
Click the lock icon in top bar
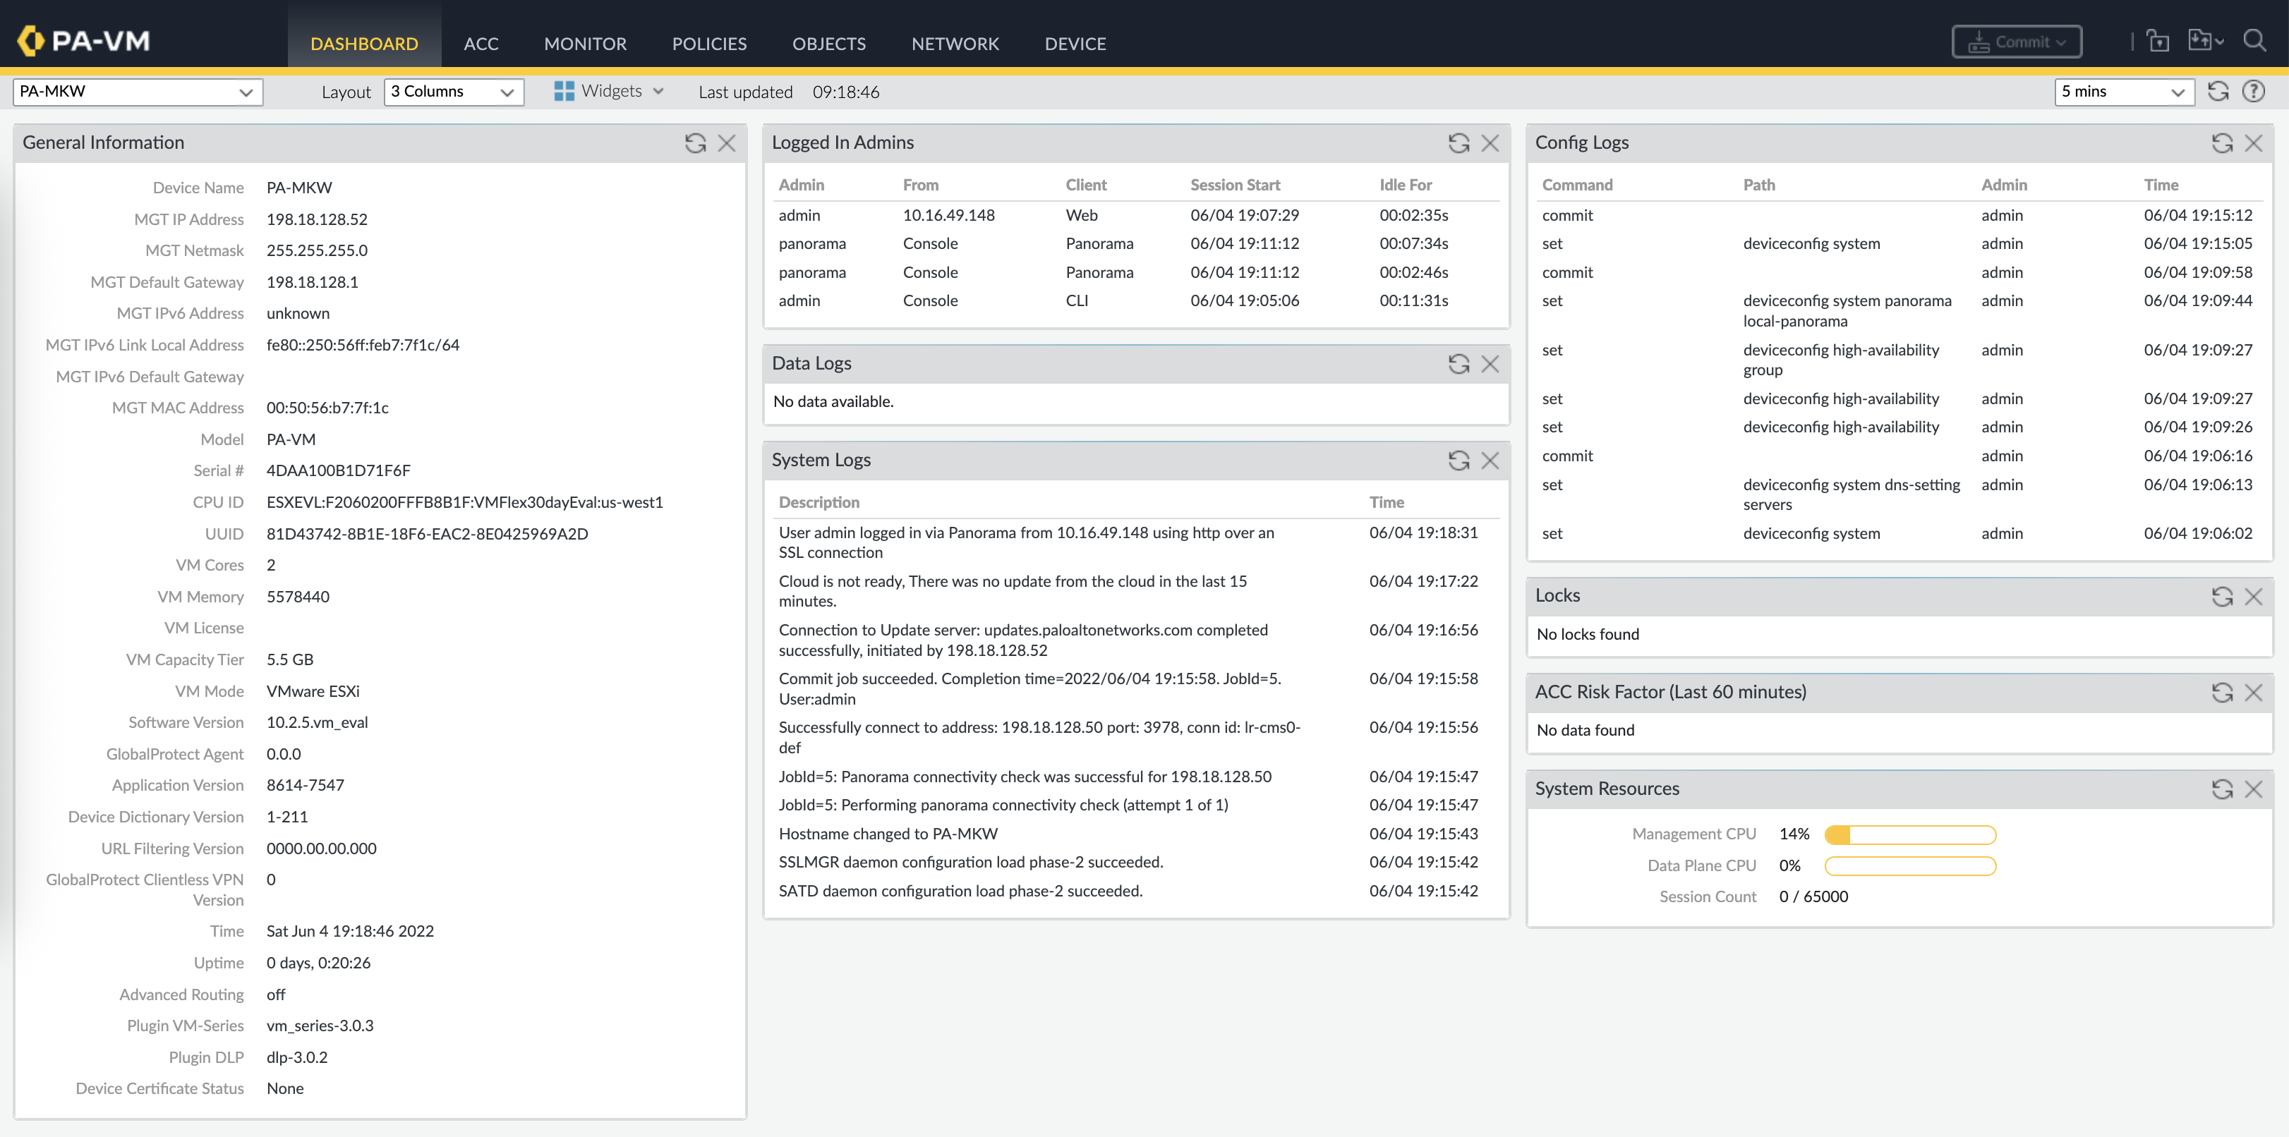[x=2158, y=41]
